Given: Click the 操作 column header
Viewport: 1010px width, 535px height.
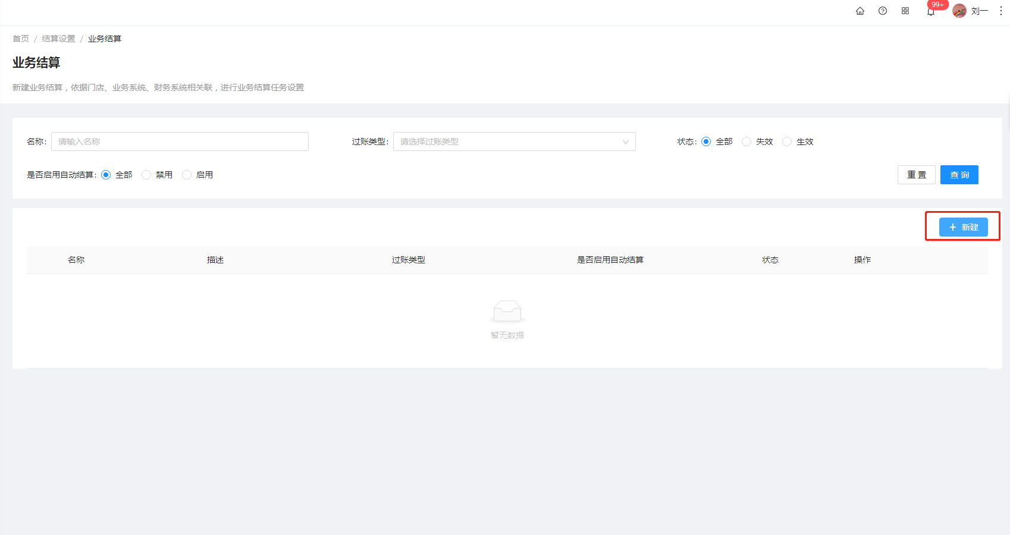Looking at the screenshot, I should pyautogui.click(x=862, y=260).
